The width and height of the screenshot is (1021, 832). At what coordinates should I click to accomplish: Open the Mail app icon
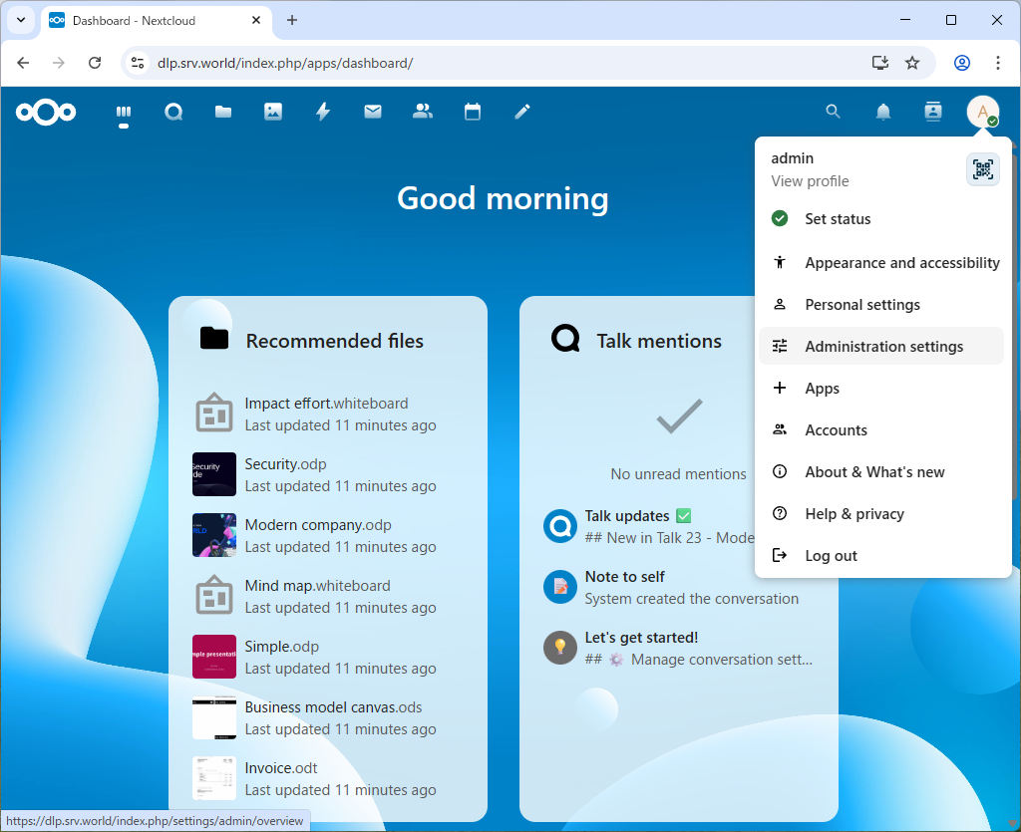(x=373, y=113)
